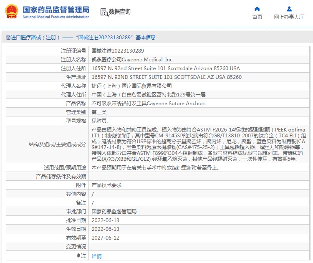
Task: Click the document icon before 进口医疗器械
Action: (8, 37)
